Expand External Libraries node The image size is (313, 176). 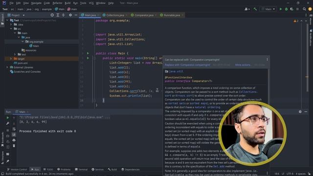point(7,67)
